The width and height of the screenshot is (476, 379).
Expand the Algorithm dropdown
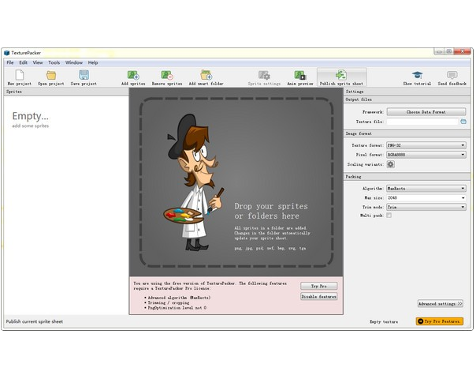point(426,189)
